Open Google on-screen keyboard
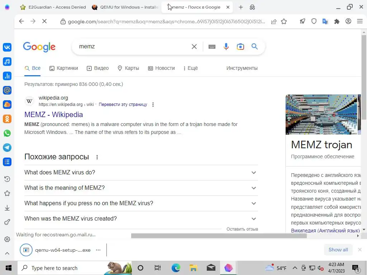 [x=212, y=47]
